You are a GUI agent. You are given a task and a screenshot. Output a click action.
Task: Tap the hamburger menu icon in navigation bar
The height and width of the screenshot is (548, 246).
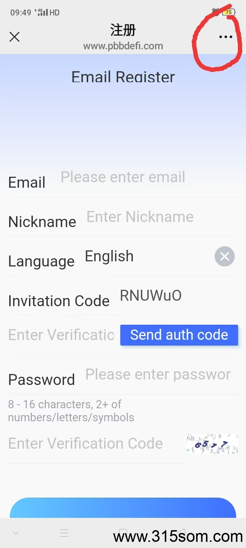pos(64,533)
